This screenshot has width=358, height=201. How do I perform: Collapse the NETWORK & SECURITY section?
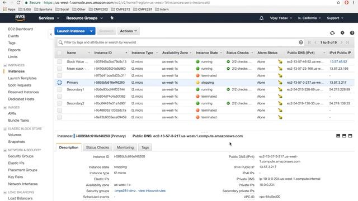tap(5, 150)
